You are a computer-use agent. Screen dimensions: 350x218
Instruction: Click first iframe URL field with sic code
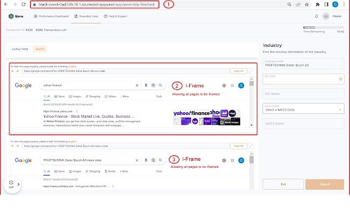[x=126, y=71]
